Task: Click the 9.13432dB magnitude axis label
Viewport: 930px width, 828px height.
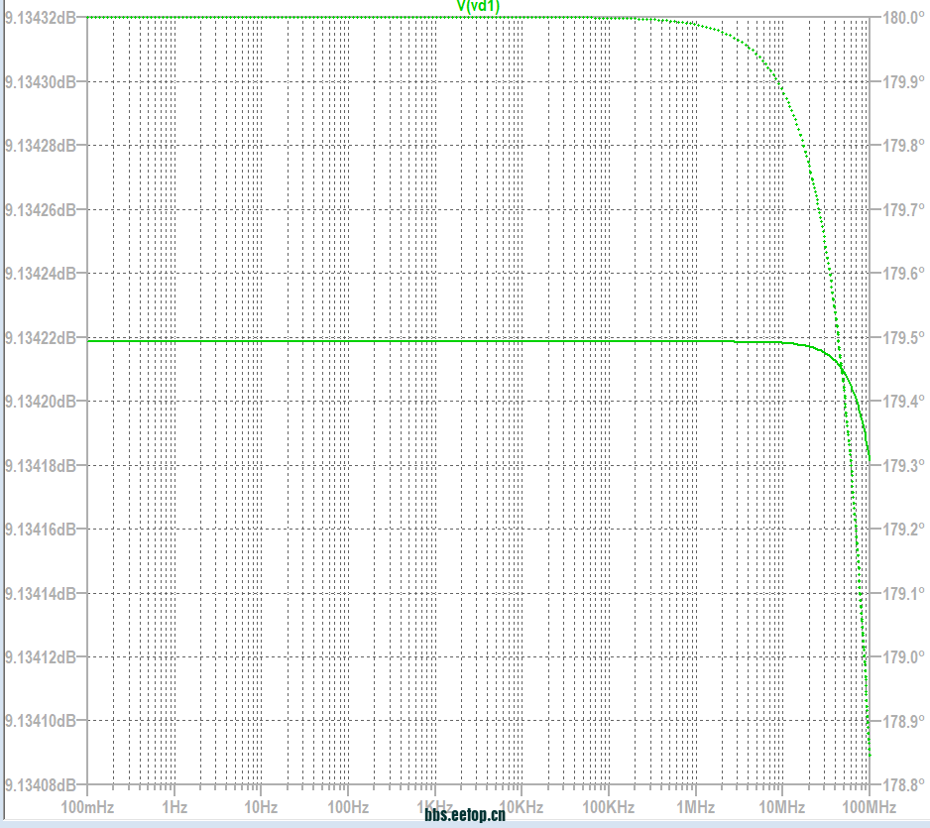Action: (40, 18)
